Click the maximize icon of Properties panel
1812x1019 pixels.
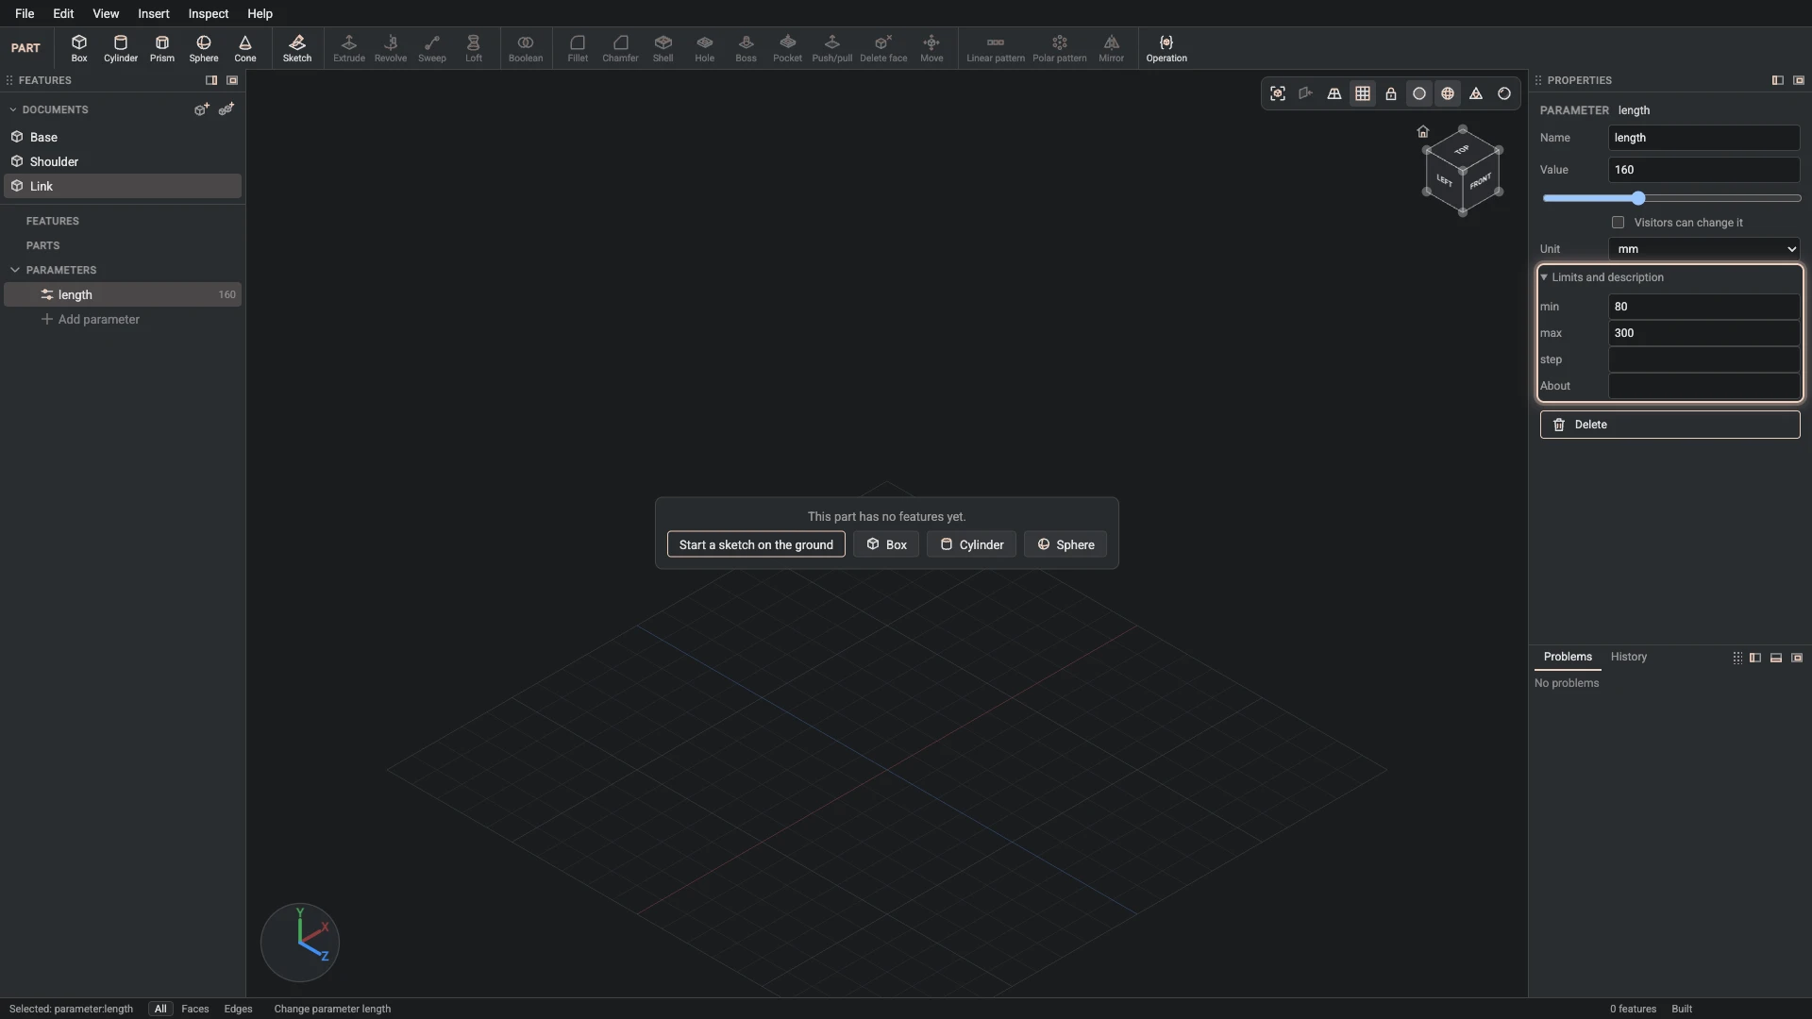[1799, 80]
